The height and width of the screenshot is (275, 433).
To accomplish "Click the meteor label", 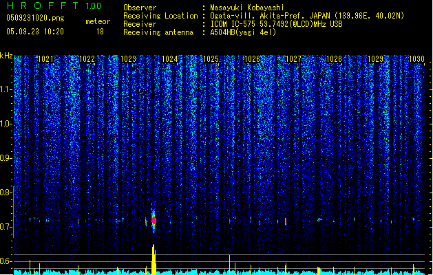I will tap(98, 21).
